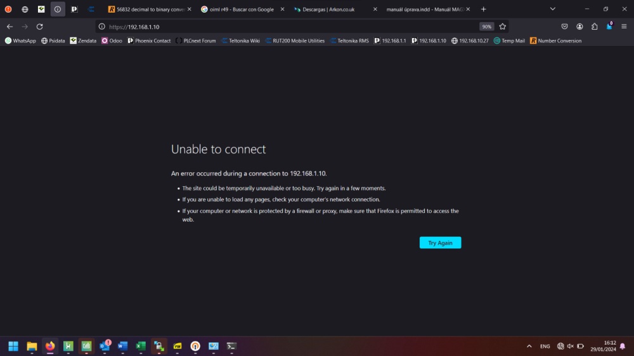Open the Teltonika Wiki bookmark

pos(241,41)
